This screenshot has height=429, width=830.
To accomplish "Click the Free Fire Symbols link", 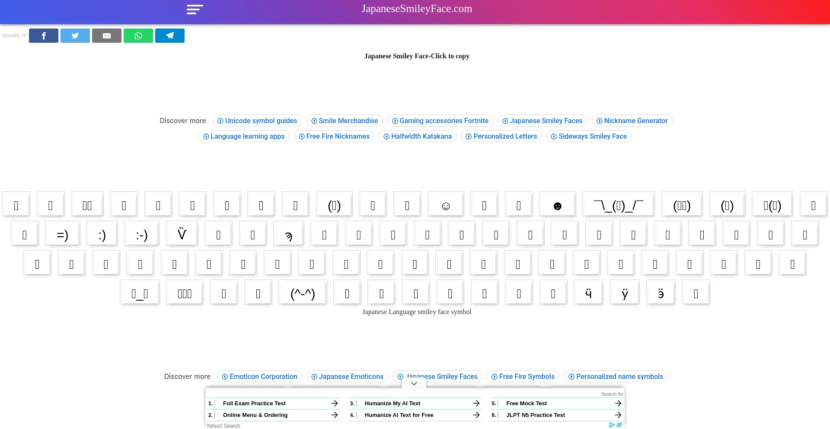I will (x=523, y=377).
